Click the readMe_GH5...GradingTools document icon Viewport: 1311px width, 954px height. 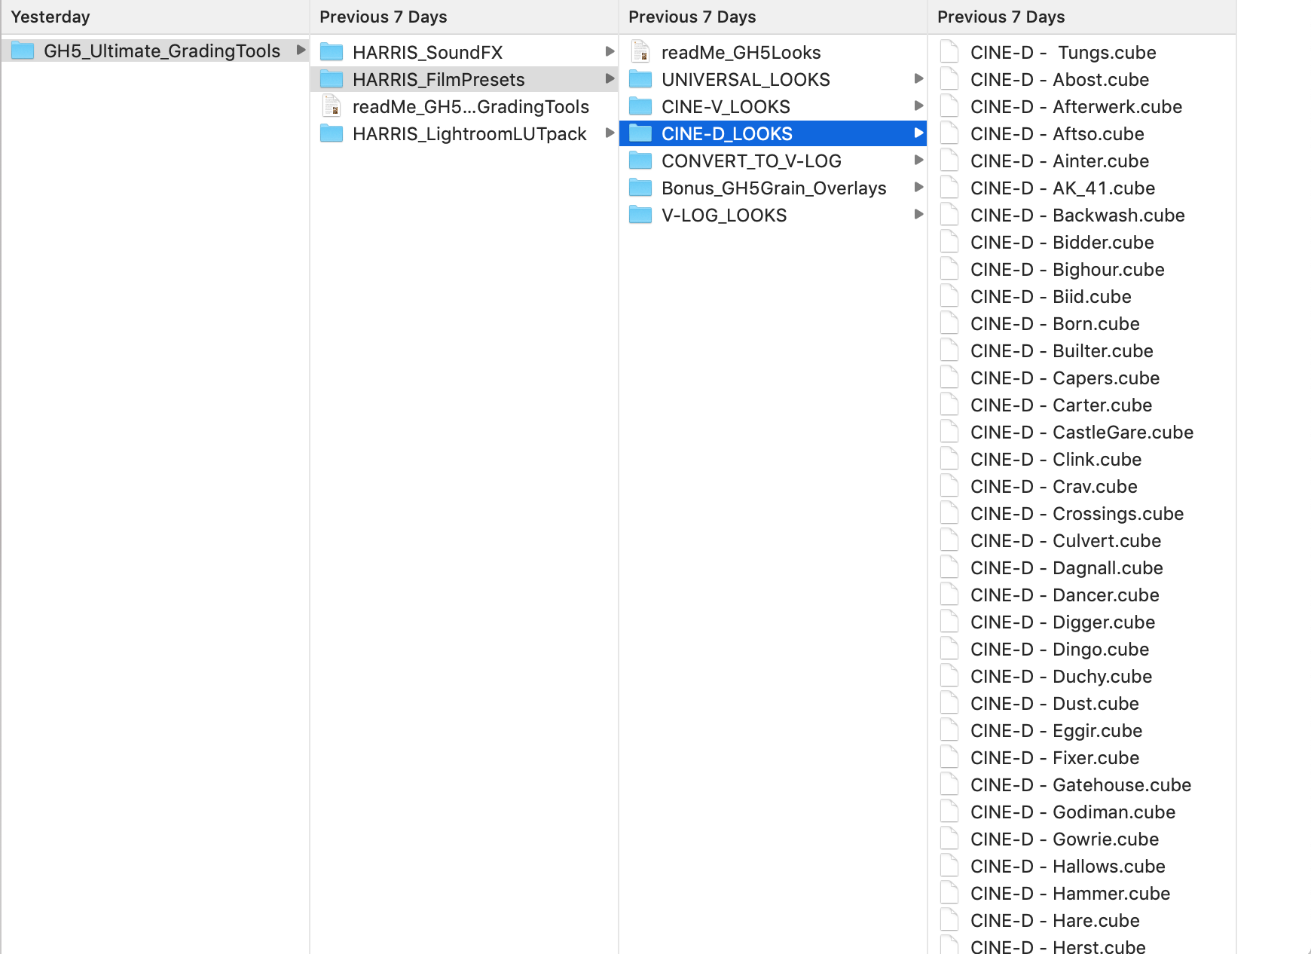[332, 106]
